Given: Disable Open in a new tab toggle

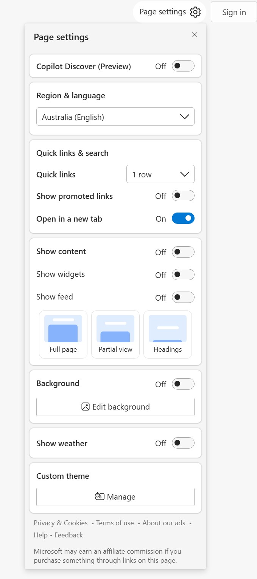Looking at the screenshot, I should [183, 219].
